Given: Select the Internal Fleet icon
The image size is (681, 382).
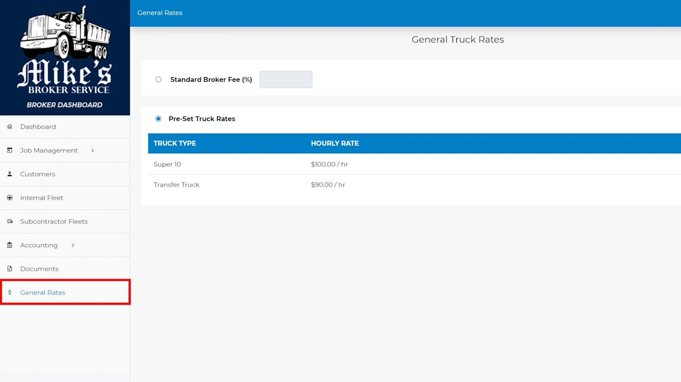Looking at the screenshot, I should [9, 198].
